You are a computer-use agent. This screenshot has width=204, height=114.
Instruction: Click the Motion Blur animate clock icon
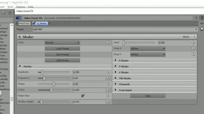click(x=108, y=96)
